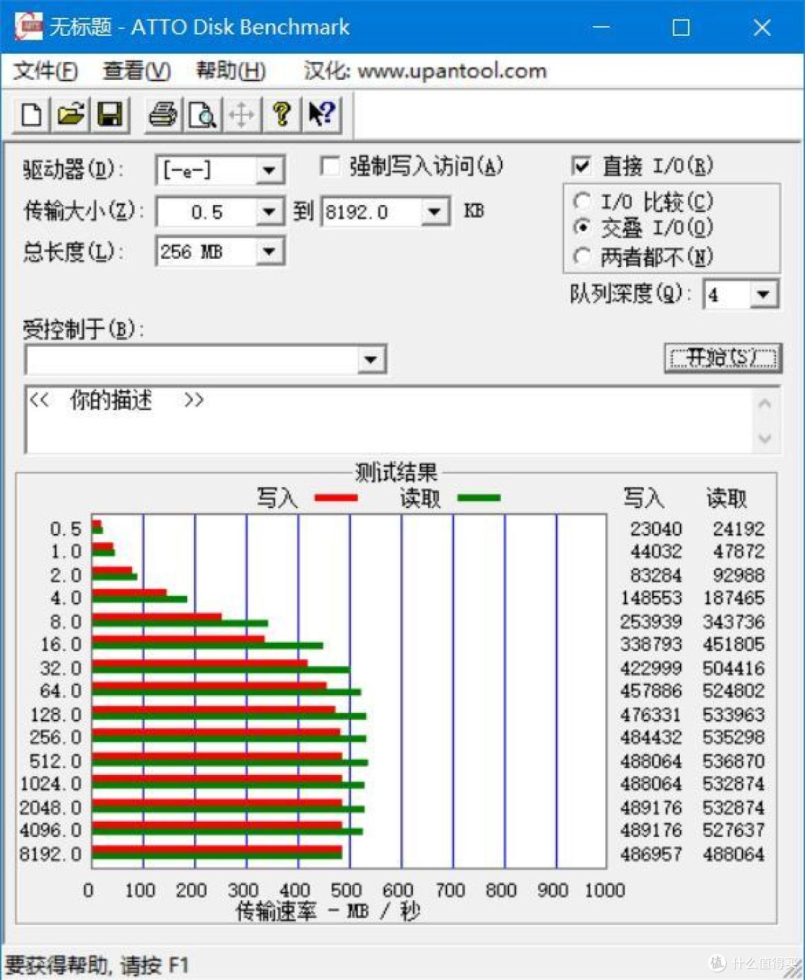Open the 文件(F) menu
Image resolution: width=805 pixels, height=980 pixels.
[45, 71]
